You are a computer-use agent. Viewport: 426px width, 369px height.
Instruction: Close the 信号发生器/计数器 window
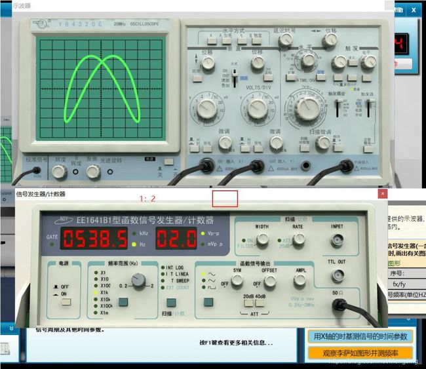click(383, 193)
